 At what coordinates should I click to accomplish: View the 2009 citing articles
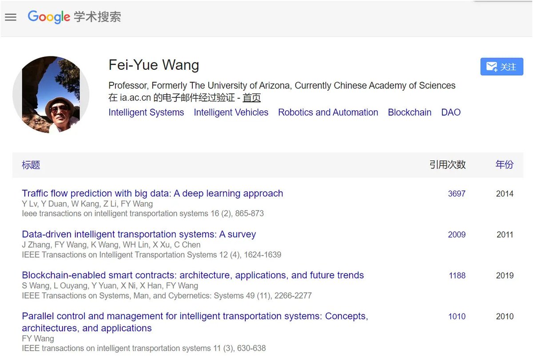[457, 235]
